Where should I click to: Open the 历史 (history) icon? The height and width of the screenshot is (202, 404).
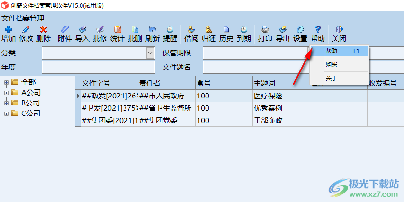tap(226, 30)
